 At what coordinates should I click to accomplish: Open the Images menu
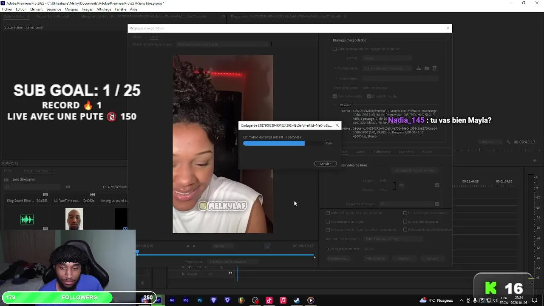click(87, 9)
